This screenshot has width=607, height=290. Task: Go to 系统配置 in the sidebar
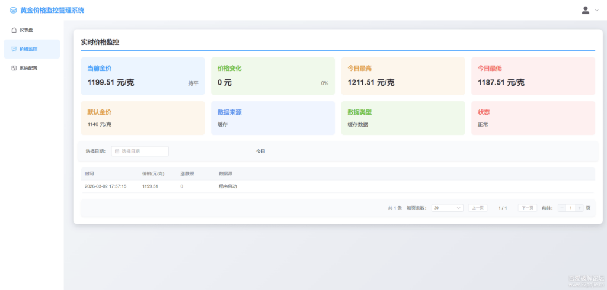tap(28, 68)
